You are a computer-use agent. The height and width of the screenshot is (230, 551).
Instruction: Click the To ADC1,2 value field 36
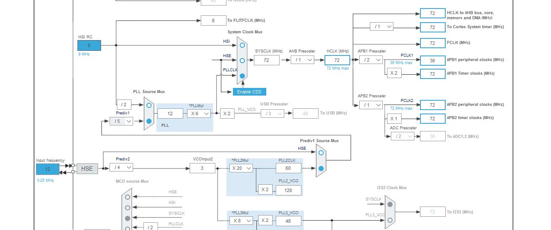[x=433, y=136]
